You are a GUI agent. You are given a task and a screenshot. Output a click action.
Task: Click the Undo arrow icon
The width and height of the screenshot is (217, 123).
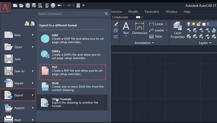(59, 5)
